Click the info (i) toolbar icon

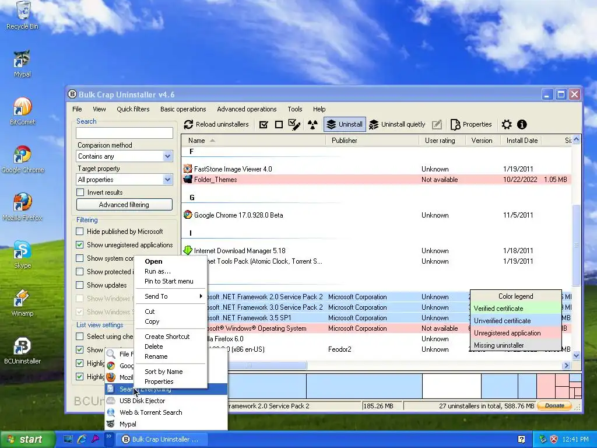click(x=522, y=125)
